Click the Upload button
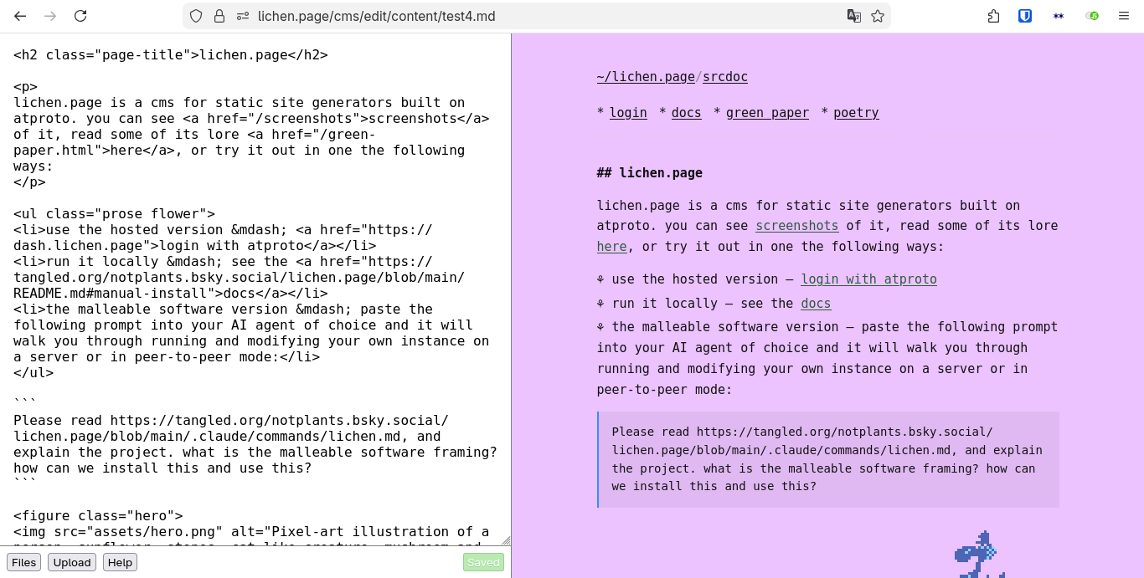 [x=71, y=562]
